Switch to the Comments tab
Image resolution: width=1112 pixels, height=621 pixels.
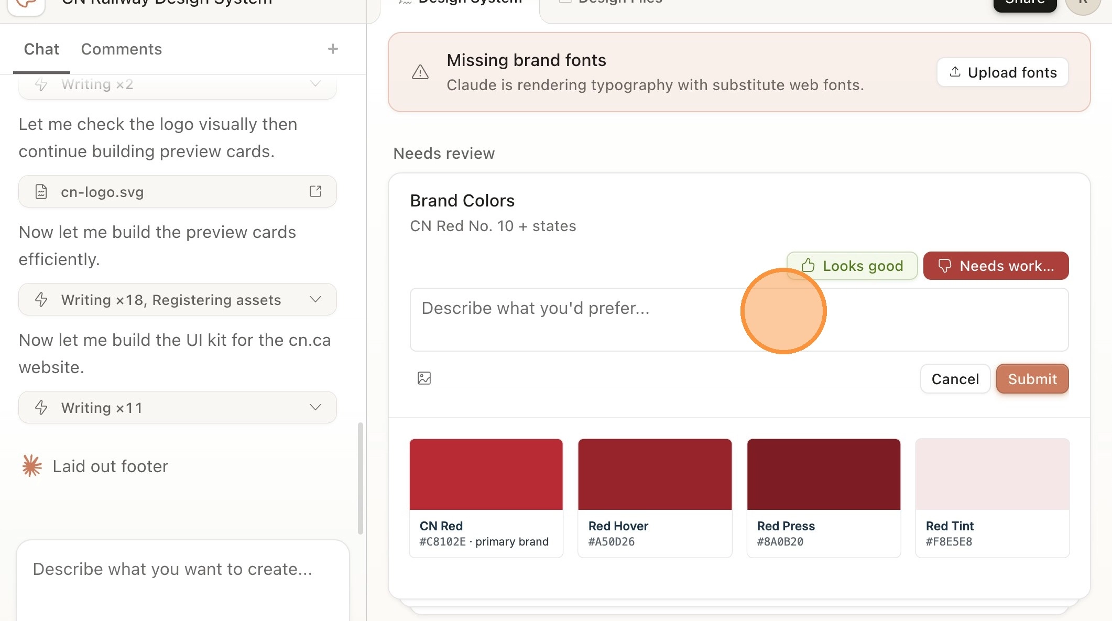[x=121, y=49]
